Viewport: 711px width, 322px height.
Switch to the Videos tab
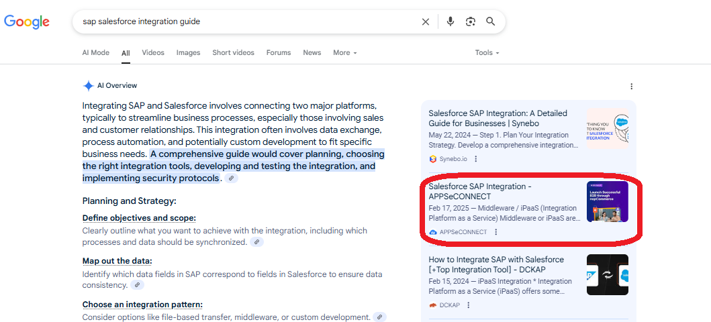153,52
